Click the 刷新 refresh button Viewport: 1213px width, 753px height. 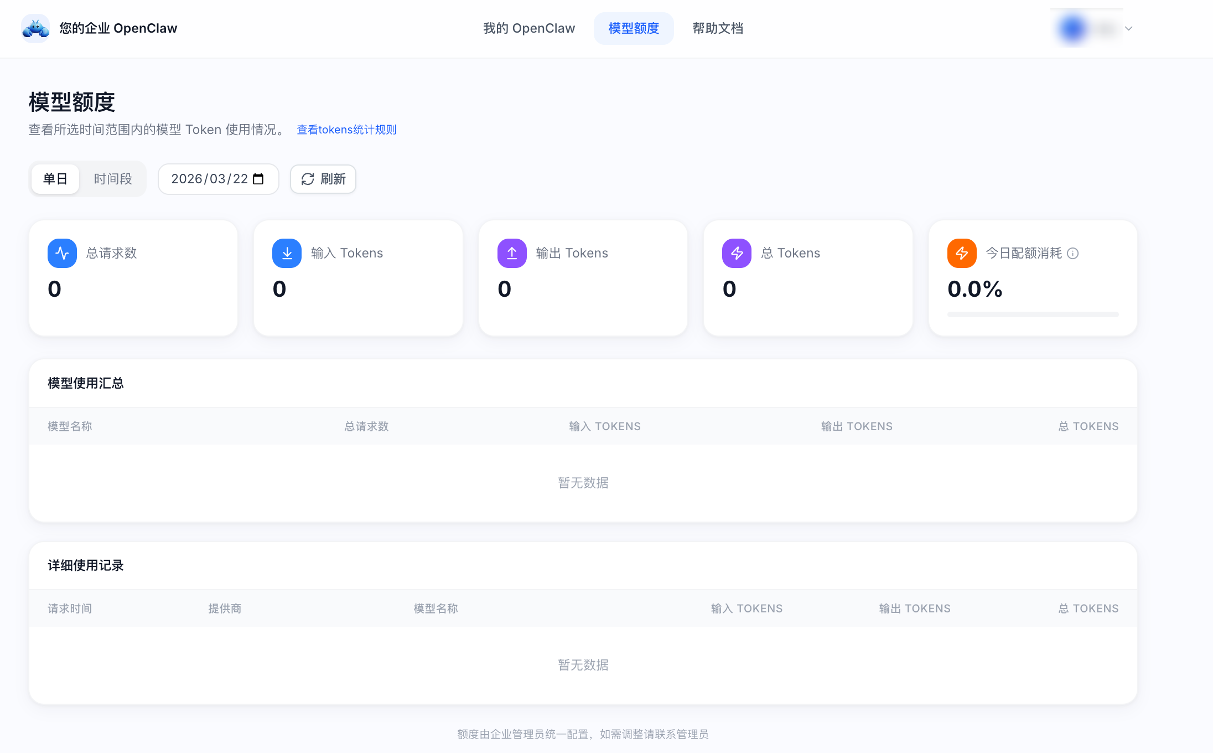click(x=323, y=179)
